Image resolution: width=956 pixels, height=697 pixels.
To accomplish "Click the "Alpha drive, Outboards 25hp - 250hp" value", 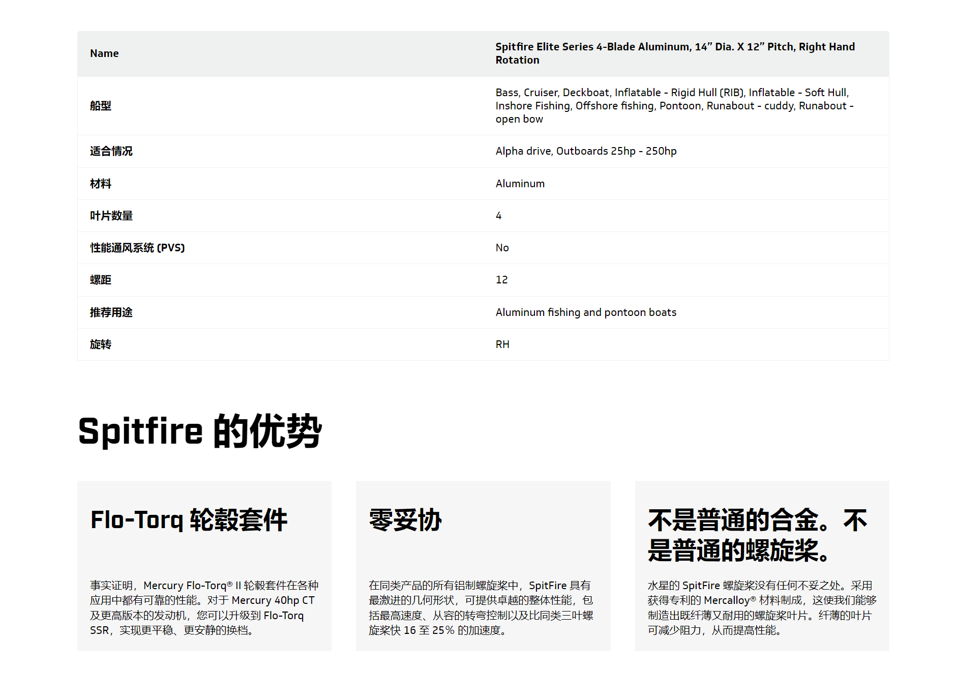I will click(x=586, y=151).
